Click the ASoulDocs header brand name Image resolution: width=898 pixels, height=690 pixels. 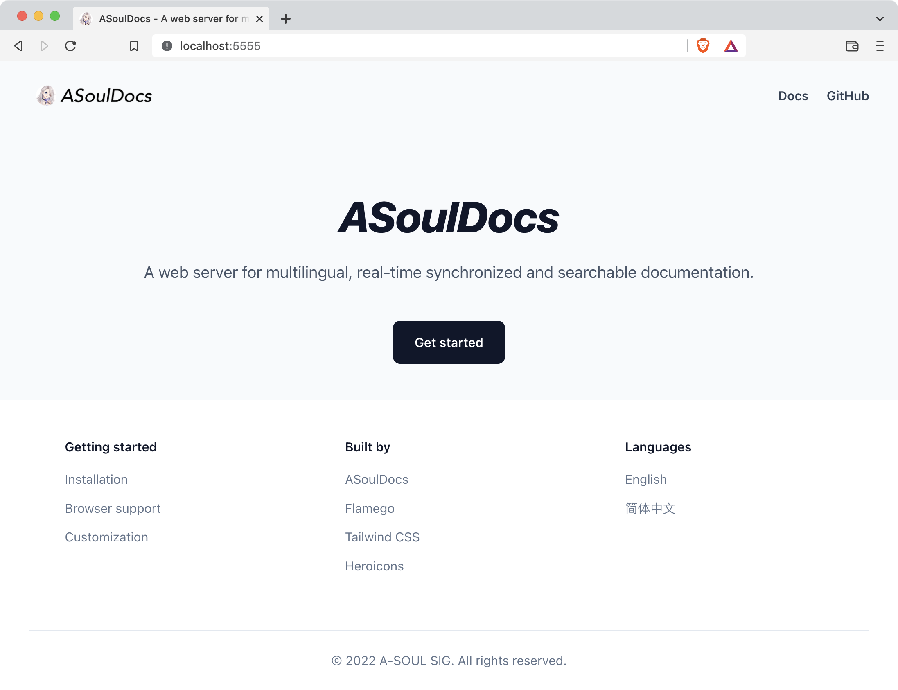coord(106,96)
